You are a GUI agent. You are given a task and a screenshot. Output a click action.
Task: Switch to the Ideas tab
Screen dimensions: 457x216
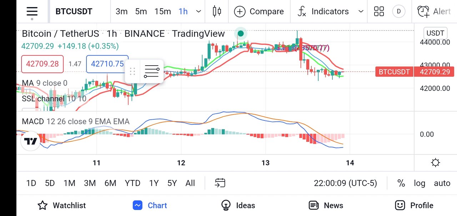pyautogui.click(x=238, y=205)
